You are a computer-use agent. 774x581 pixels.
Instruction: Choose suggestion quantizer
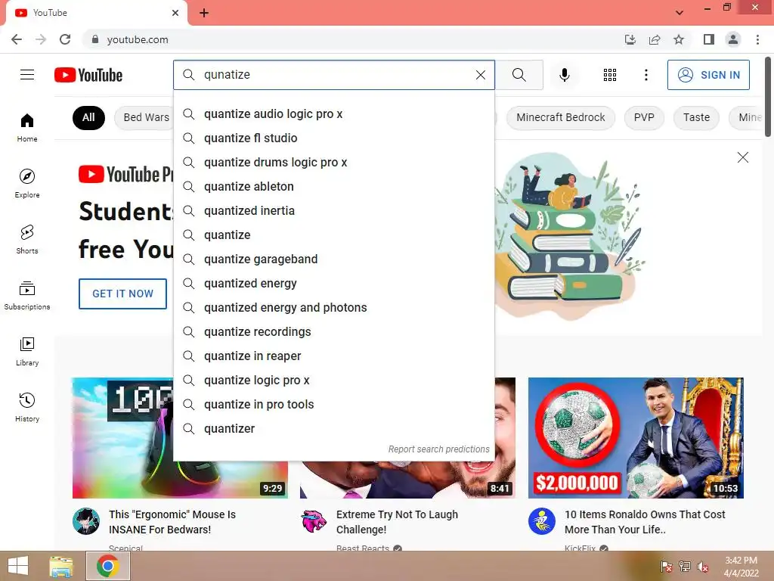333,429
